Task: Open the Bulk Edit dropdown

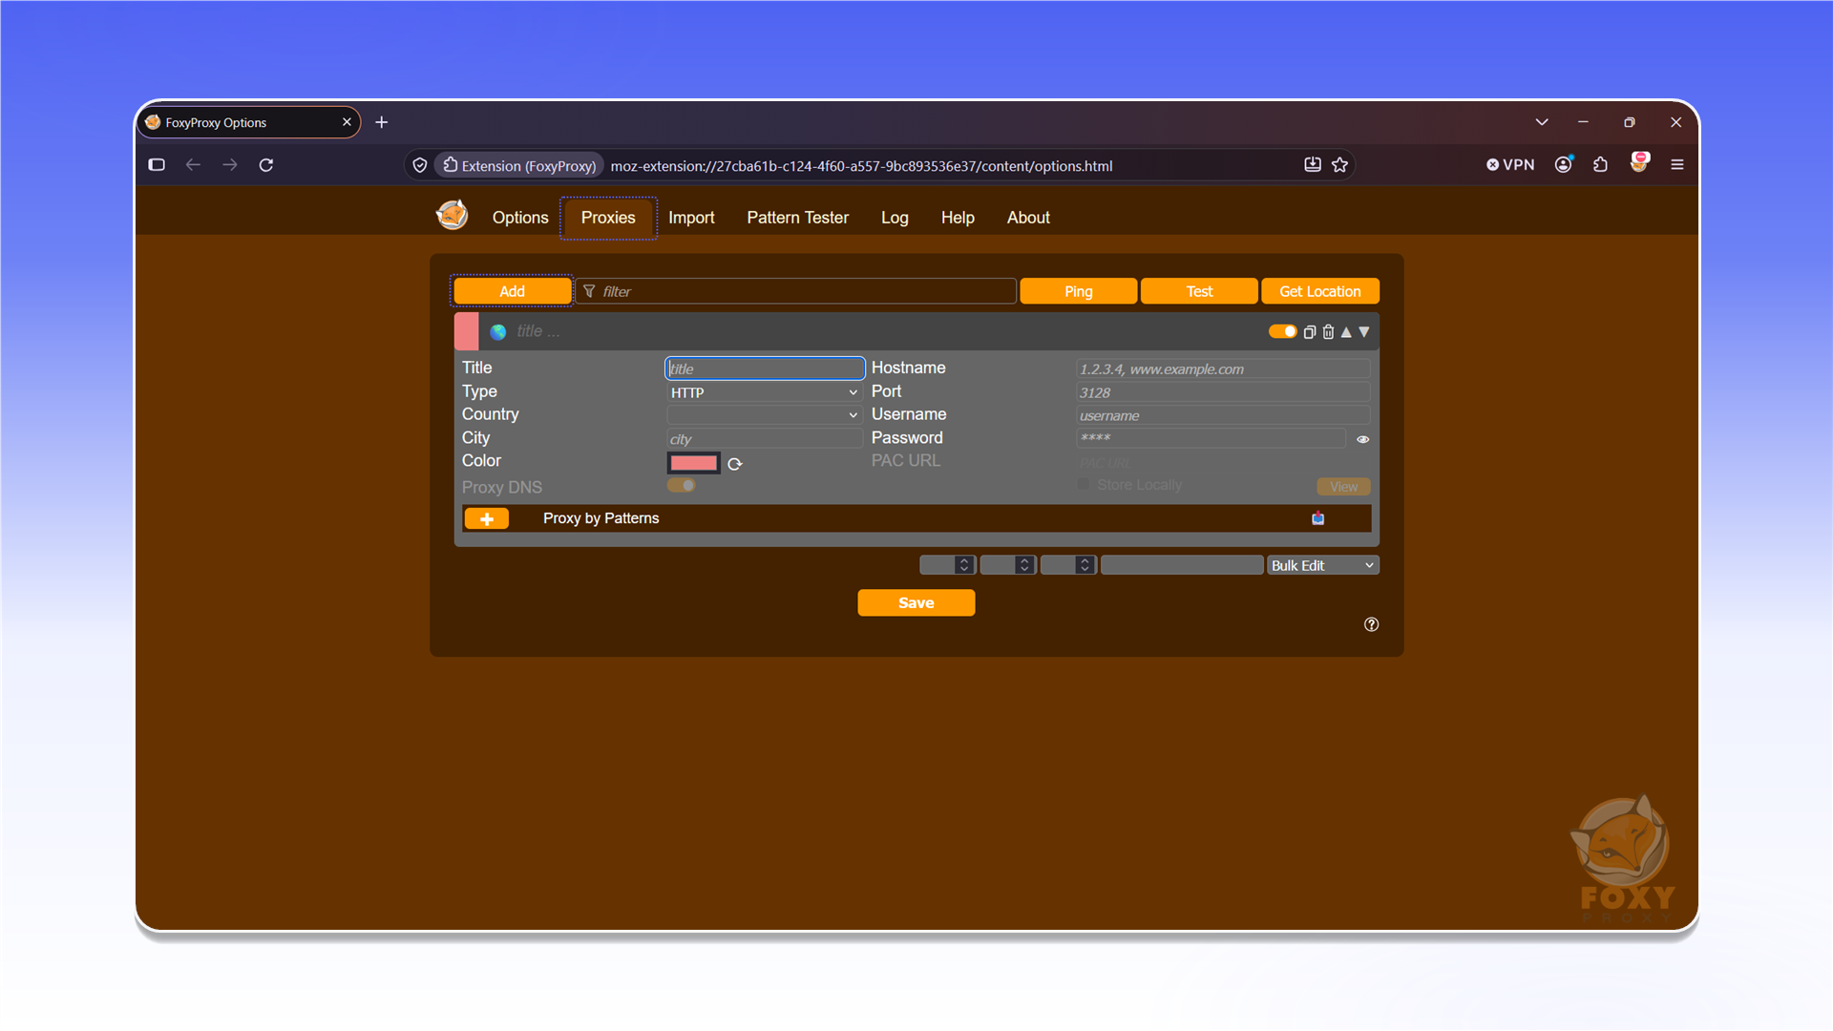Action: (1322, 565)
